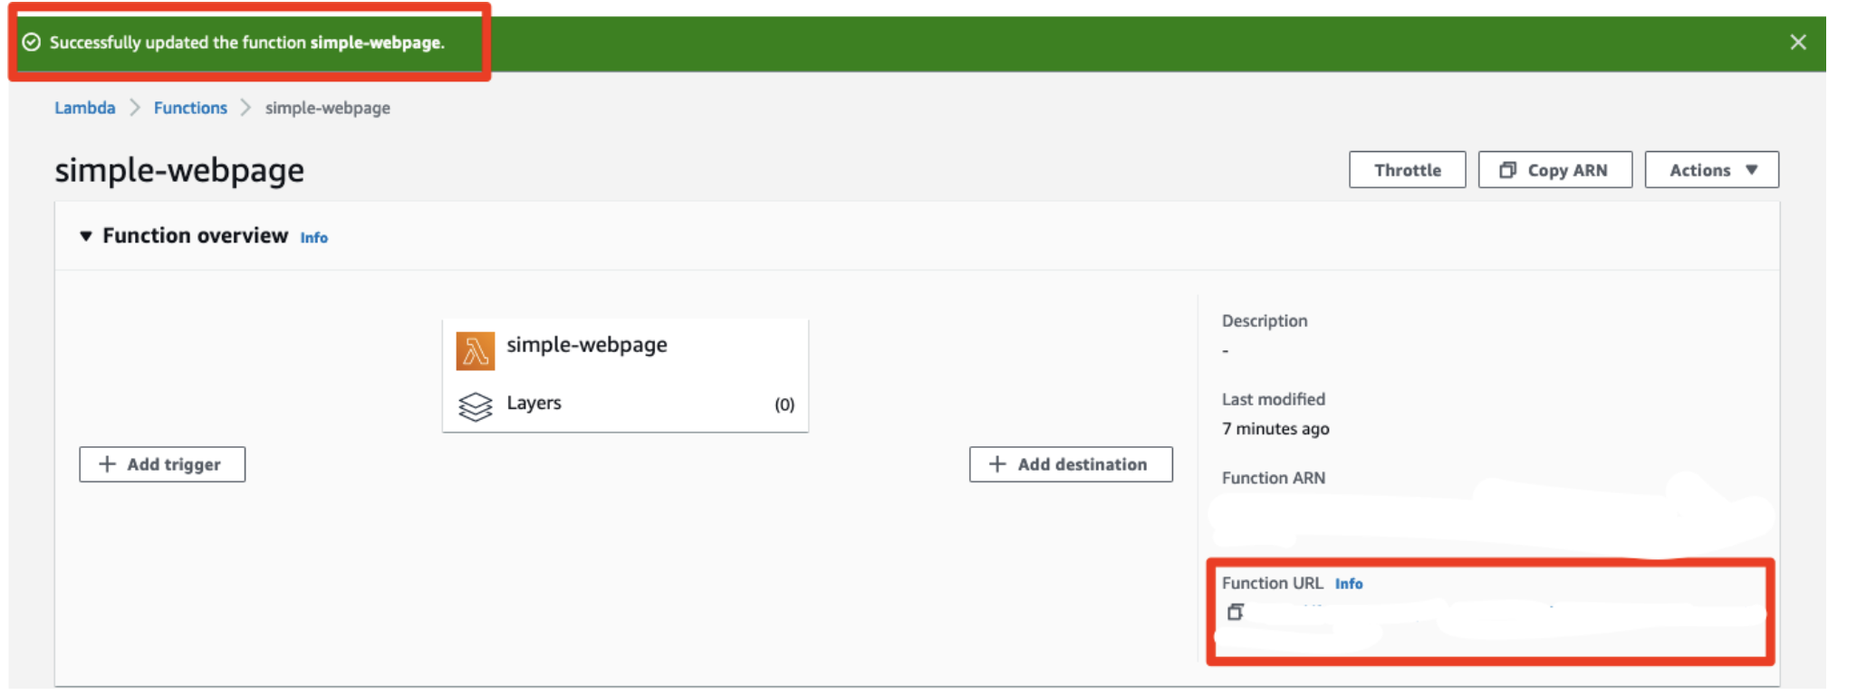
Task: Go to Lambda breadcrumb link
Action: [x=85, y=108]
